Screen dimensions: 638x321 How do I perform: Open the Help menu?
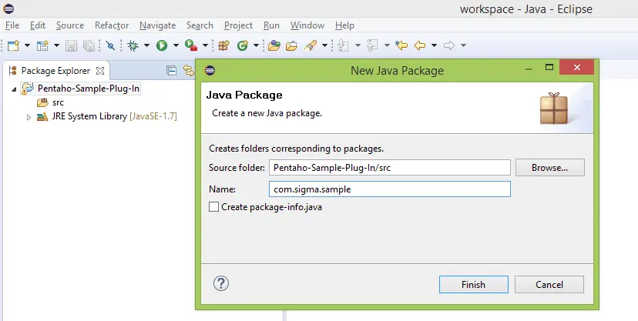tap(344, 25)
